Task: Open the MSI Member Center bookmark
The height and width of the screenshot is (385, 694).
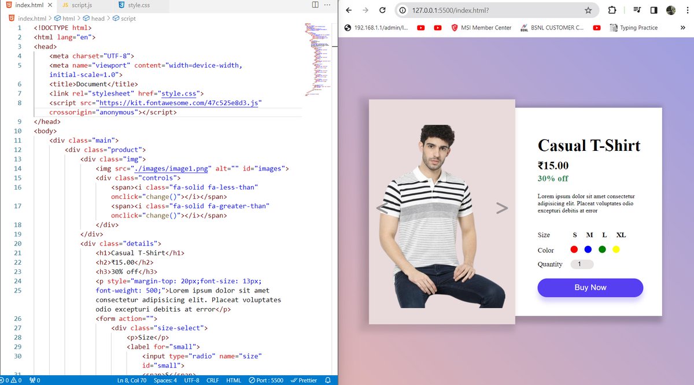Action: coord(481,28)
